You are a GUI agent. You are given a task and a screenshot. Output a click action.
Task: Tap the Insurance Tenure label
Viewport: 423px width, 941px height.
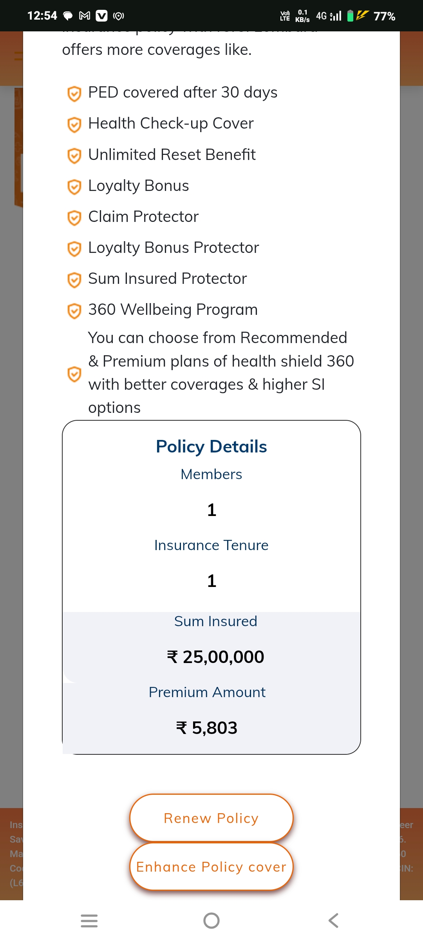coord(211,545)
